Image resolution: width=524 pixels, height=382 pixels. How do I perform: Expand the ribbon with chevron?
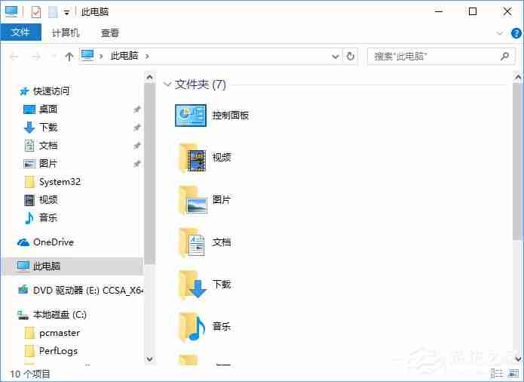[500, 33]
